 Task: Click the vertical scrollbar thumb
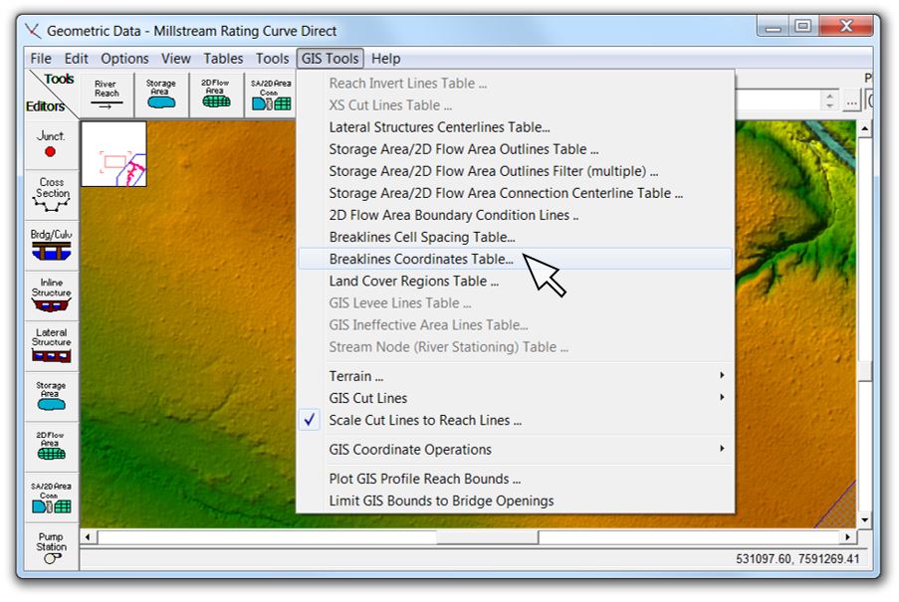[864, 371]
